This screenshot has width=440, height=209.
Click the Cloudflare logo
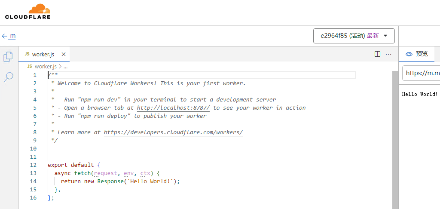(28, 12)
